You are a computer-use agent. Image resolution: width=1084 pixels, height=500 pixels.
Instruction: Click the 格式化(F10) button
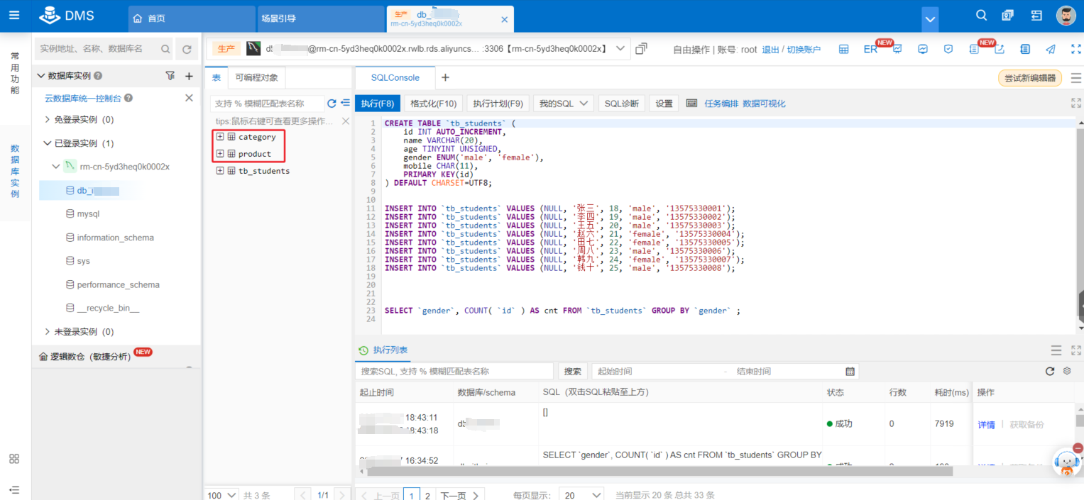coord(434,104)
